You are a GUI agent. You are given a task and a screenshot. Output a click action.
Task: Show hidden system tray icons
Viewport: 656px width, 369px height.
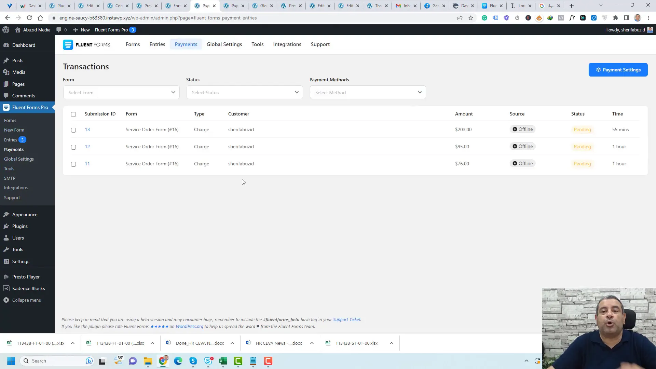[527, 361]
